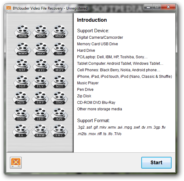Click the window title text
184x181 pixels.
pyautogui.click(x=50, y=8)
